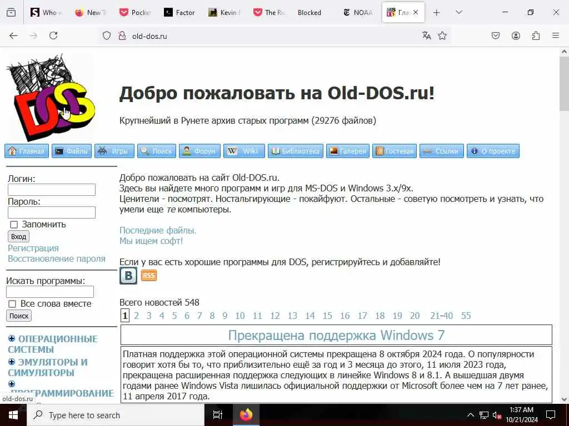The height and width of the screenshot is (426, 569).
Task: Open the Поиск navigation button
Action: click(x=156, y=151)
